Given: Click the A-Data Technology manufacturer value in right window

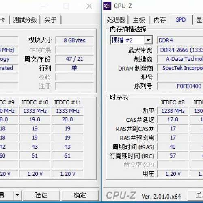Looking at the screenshot, I should tap(180, 59).
